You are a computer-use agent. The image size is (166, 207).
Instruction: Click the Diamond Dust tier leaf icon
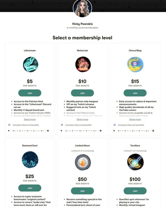(x=30, y=160)
